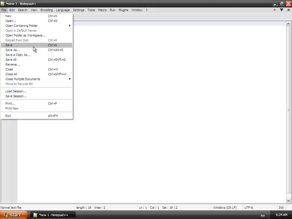Choose Save As... menu entry
Image resolution: width=292 pixels, height=219 pixels.
click(x=36, y=50)
